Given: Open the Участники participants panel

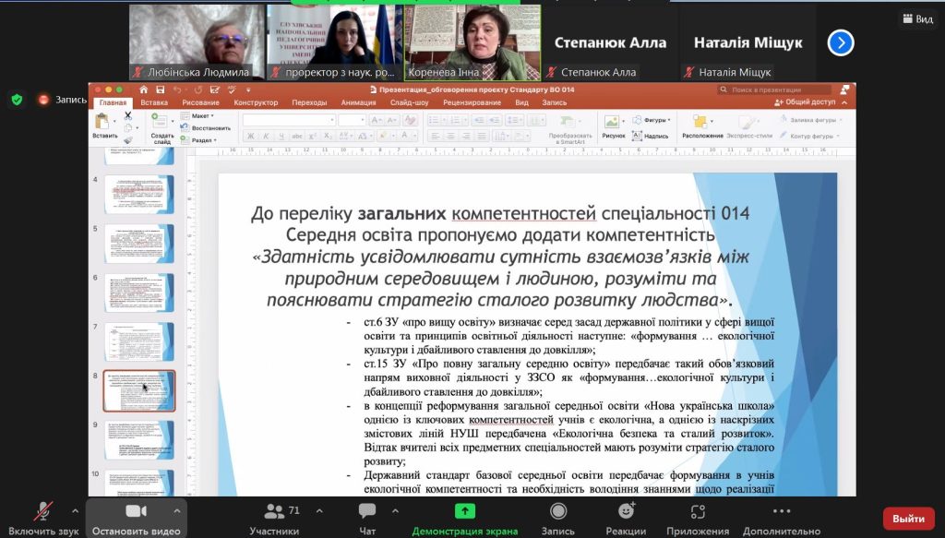Looking at the screenshot, I should click(x=274, y=512).
